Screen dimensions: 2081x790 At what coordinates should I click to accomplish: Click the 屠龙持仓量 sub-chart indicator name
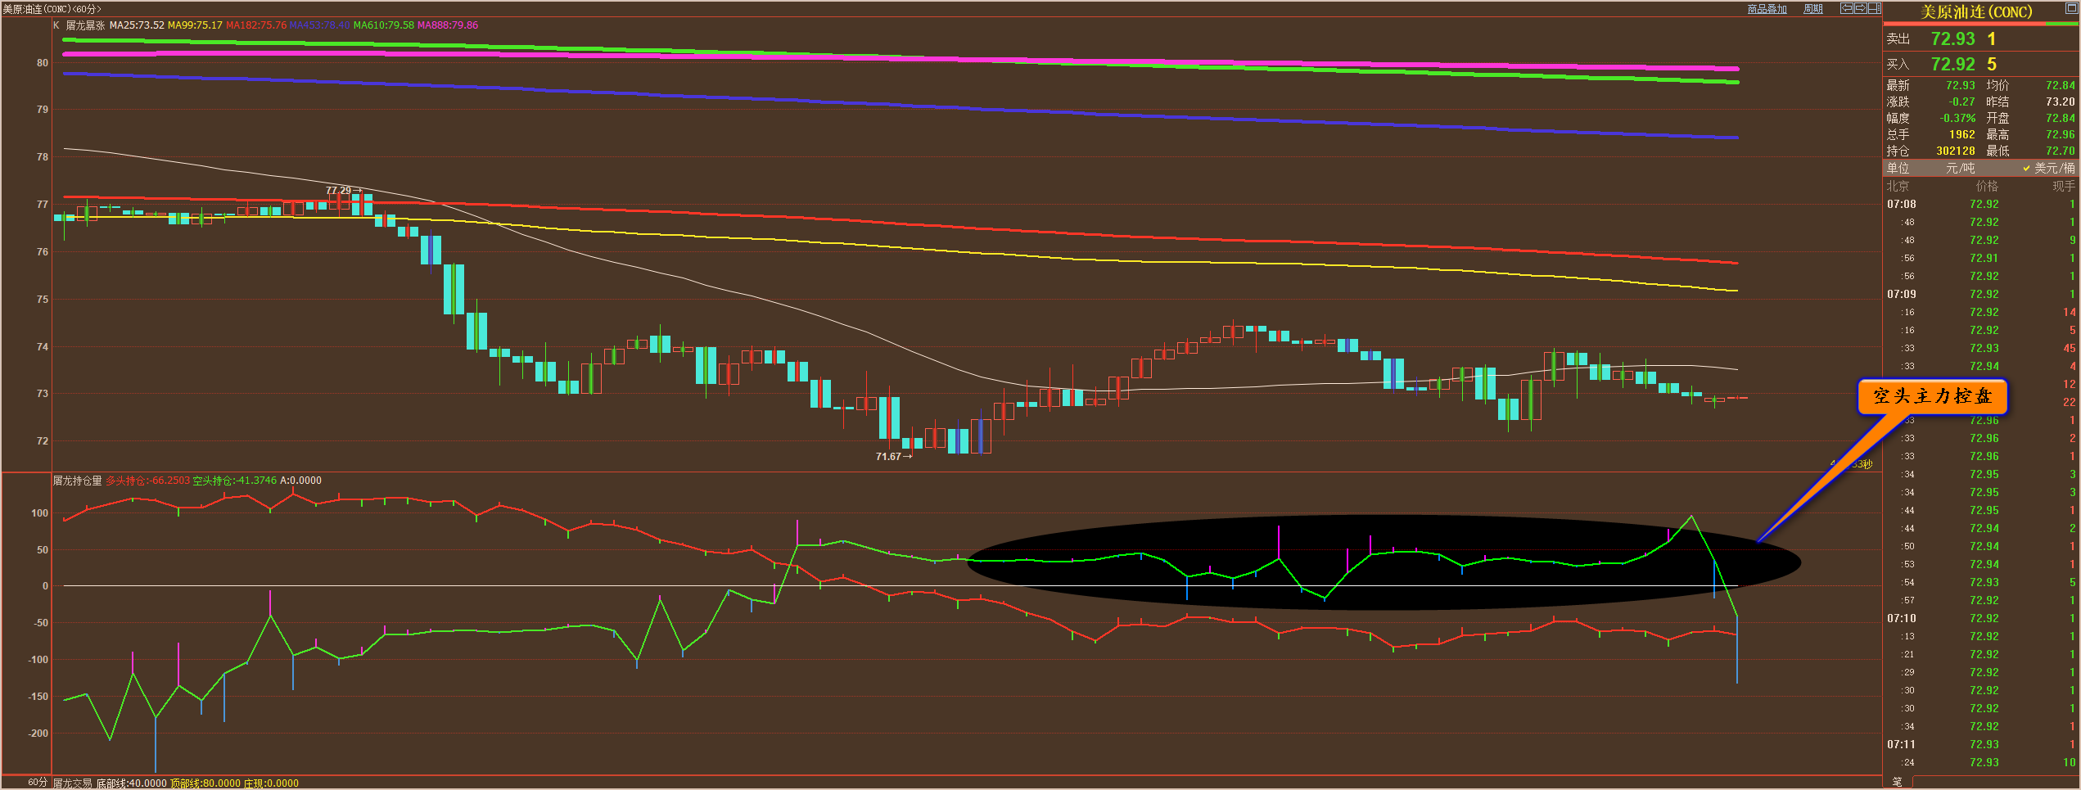tap(78, 481)
